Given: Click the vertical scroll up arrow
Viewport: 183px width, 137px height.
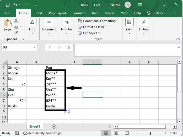Looking at the screenshot, I should [x=180, y=62].
